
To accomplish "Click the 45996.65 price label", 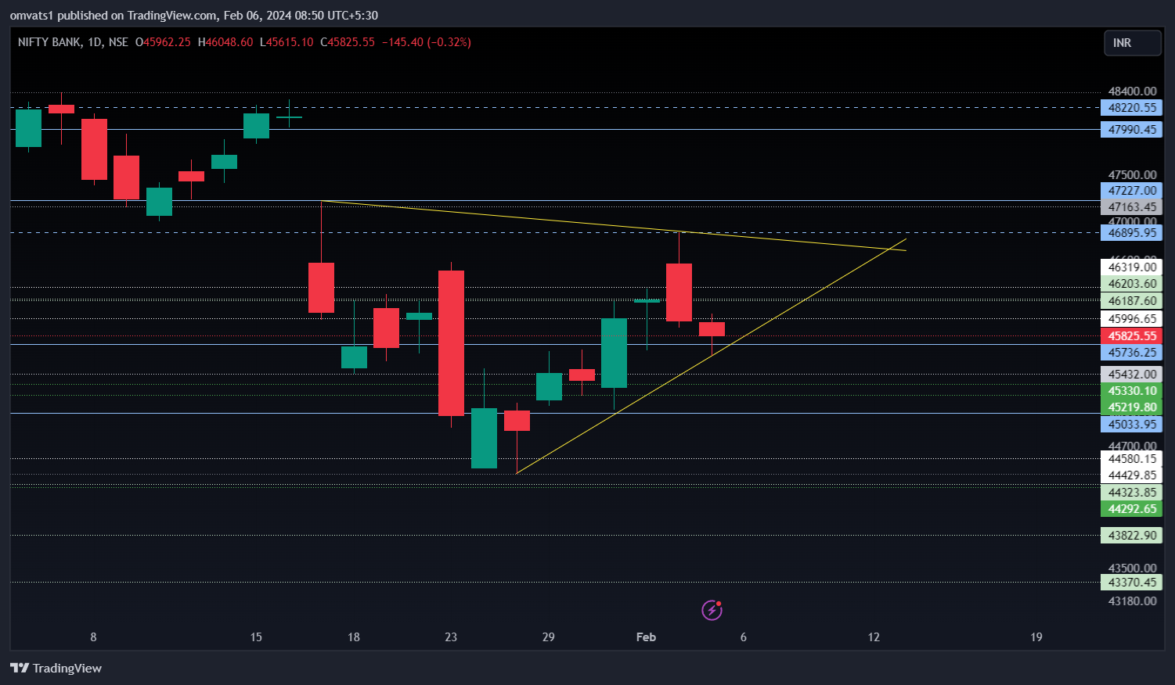I will pos(1132,319).
